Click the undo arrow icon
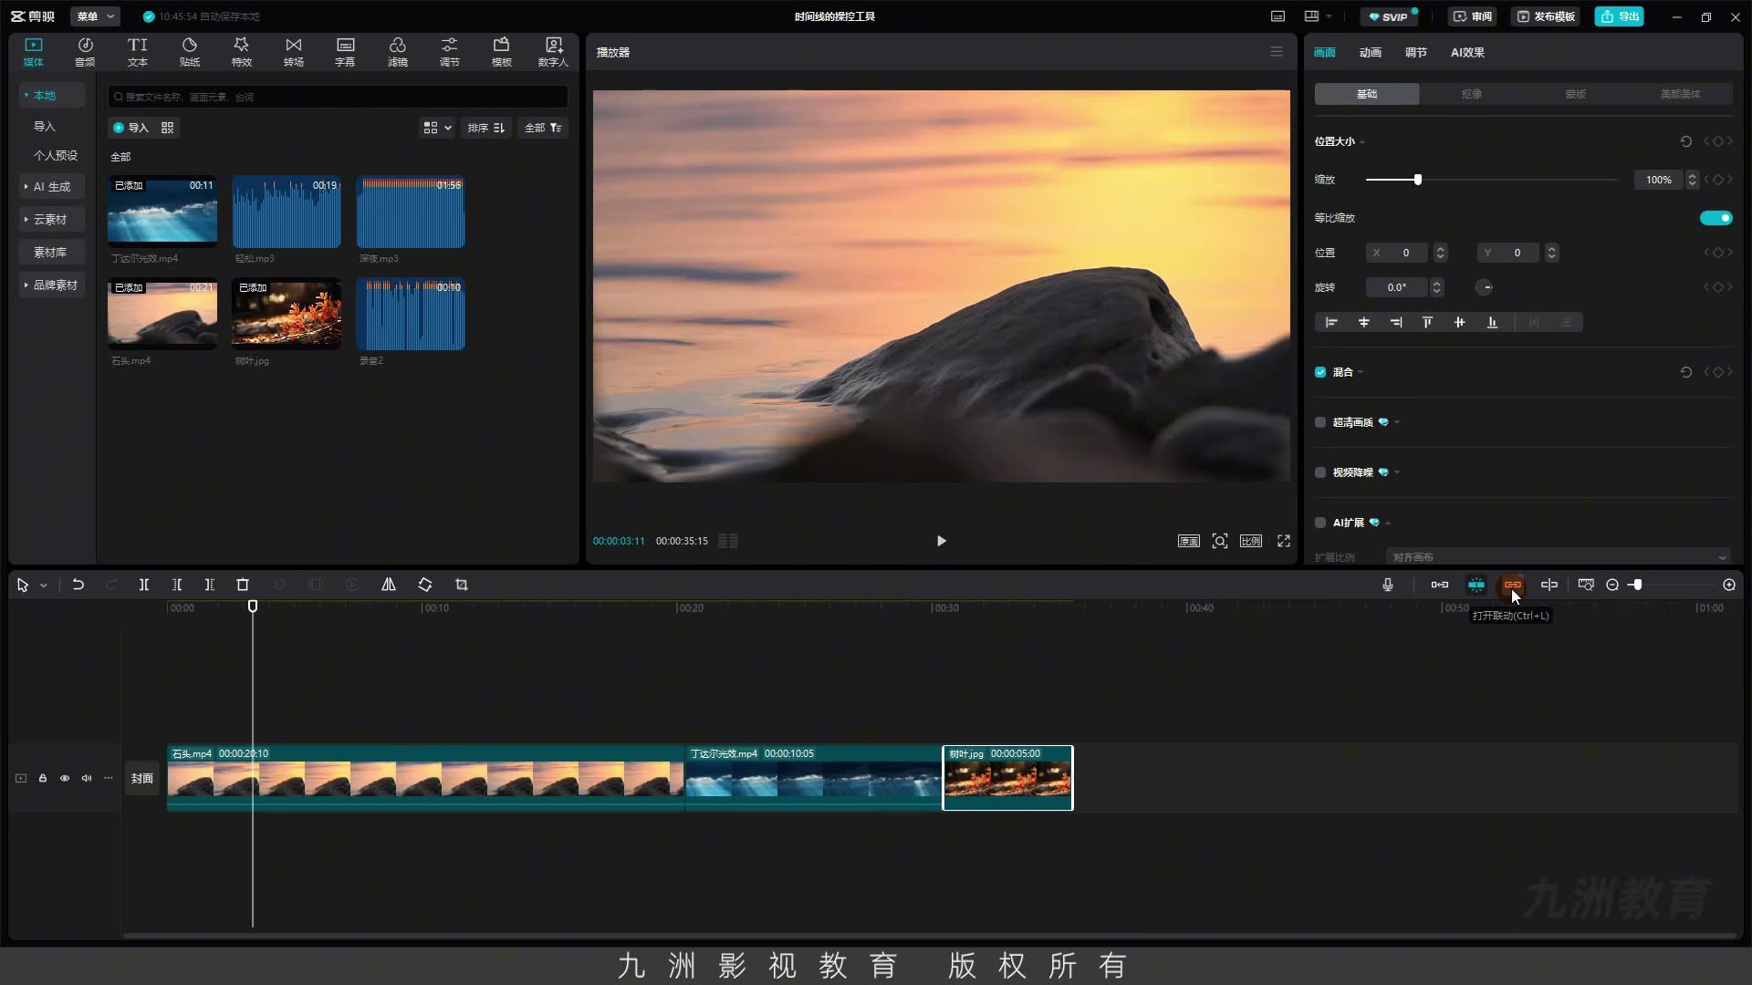 pyautogui.click(x=78, y=585)
